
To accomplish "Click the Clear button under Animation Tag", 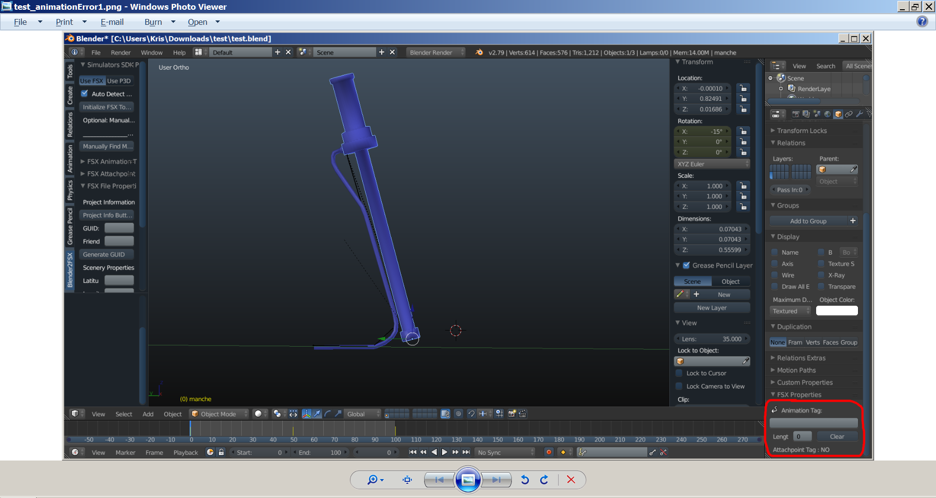I will pos(837,436).
